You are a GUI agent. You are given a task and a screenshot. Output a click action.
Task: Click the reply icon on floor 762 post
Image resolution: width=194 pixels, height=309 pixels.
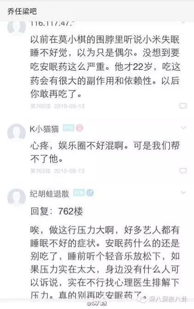pyautogui.click(x=183, y=106)
